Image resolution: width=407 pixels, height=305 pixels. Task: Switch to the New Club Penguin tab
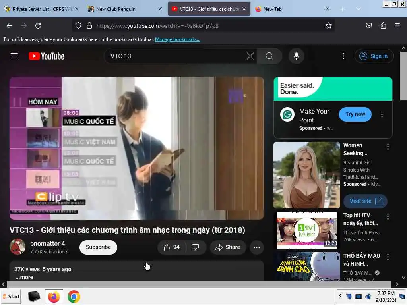(124, 9)
